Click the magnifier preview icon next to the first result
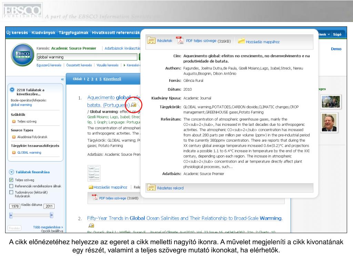Screen dimensions: 353x264 point(133,104)
